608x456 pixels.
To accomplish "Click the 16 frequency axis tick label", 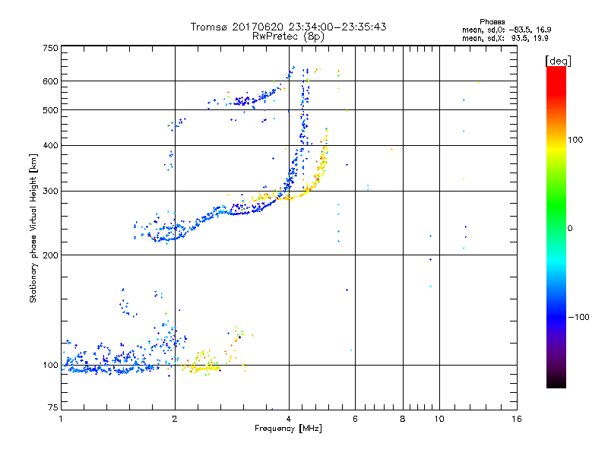I will click(x=516, y=419).
